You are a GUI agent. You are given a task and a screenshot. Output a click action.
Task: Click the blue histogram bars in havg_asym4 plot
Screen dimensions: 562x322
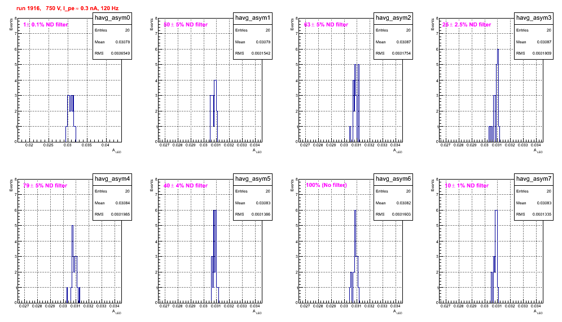(73, 265)
